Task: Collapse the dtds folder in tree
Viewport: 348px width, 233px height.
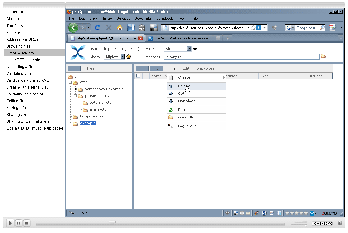Action: pos(70,82)
